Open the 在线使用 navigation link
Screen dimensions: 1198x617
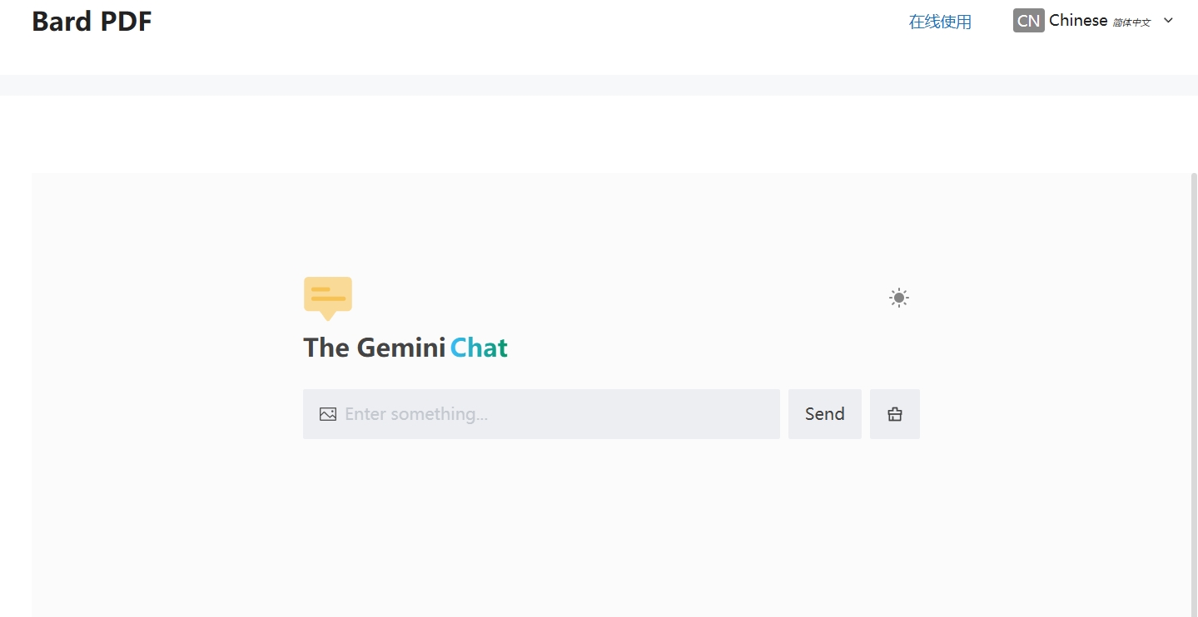pyautogui.click(x=940, y=22)
